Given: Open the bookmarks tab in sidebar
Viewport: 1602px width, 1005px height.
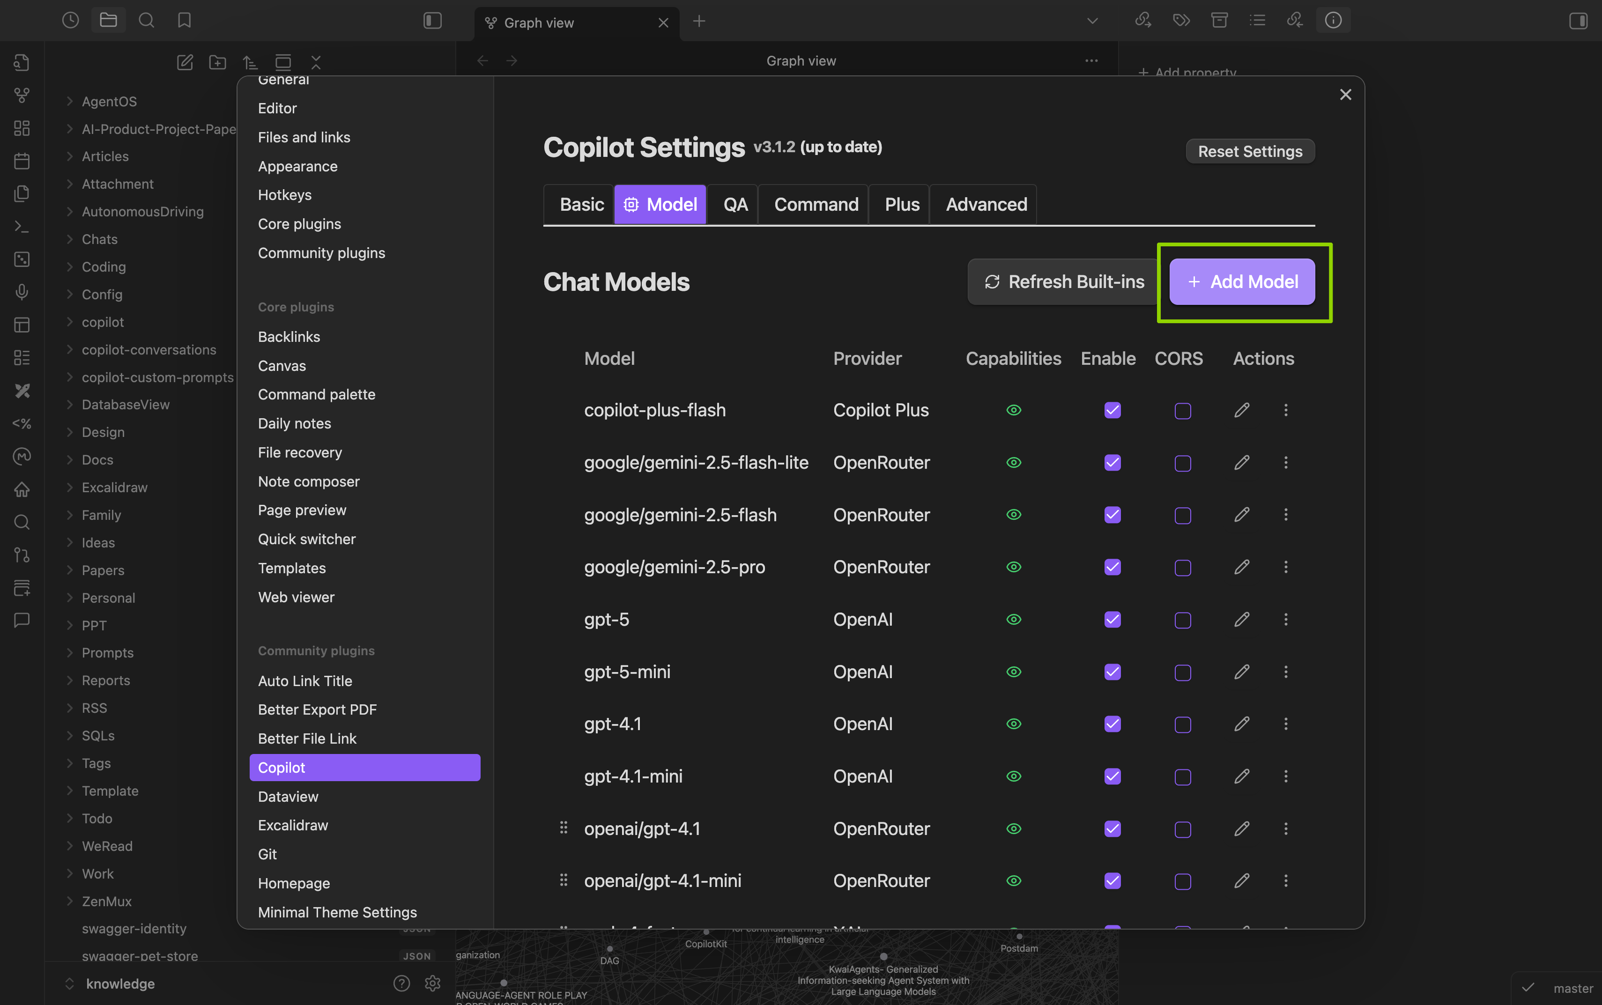Looking at the screenshot, I should (x=184, y=21).
